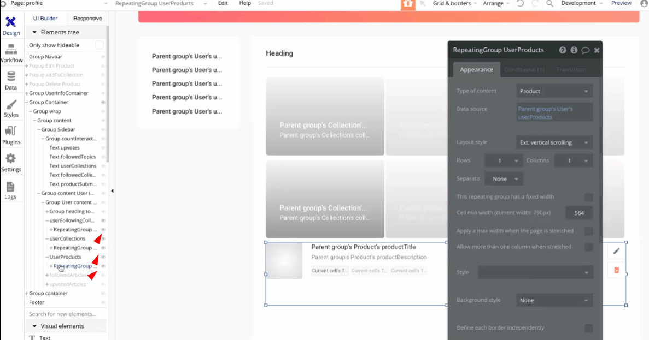Click the red delete icon in cell

point(616,270)
